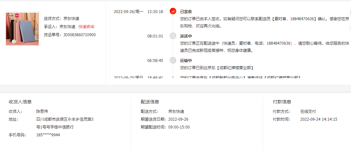Click the 承运人：京东快递 label

59,27
